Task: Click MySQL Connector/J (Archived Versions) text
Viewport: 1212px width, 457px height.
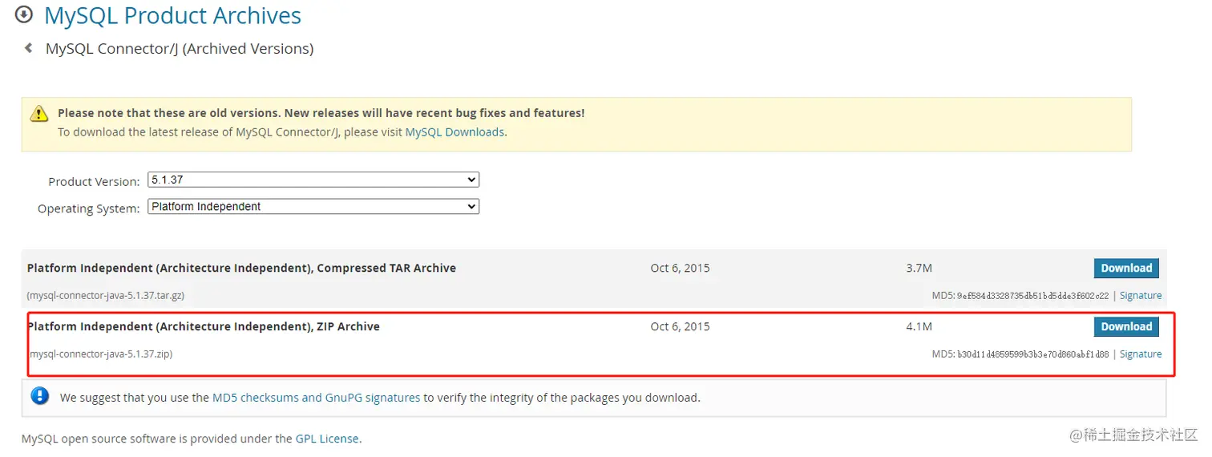Action: coord(180,48)
